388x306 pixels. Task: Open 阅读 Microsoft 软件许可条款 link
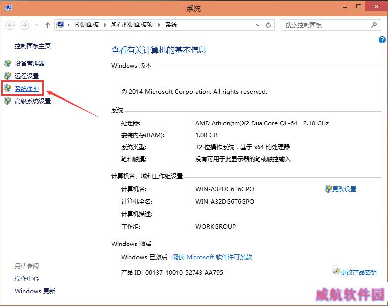[x=212, y=257]
